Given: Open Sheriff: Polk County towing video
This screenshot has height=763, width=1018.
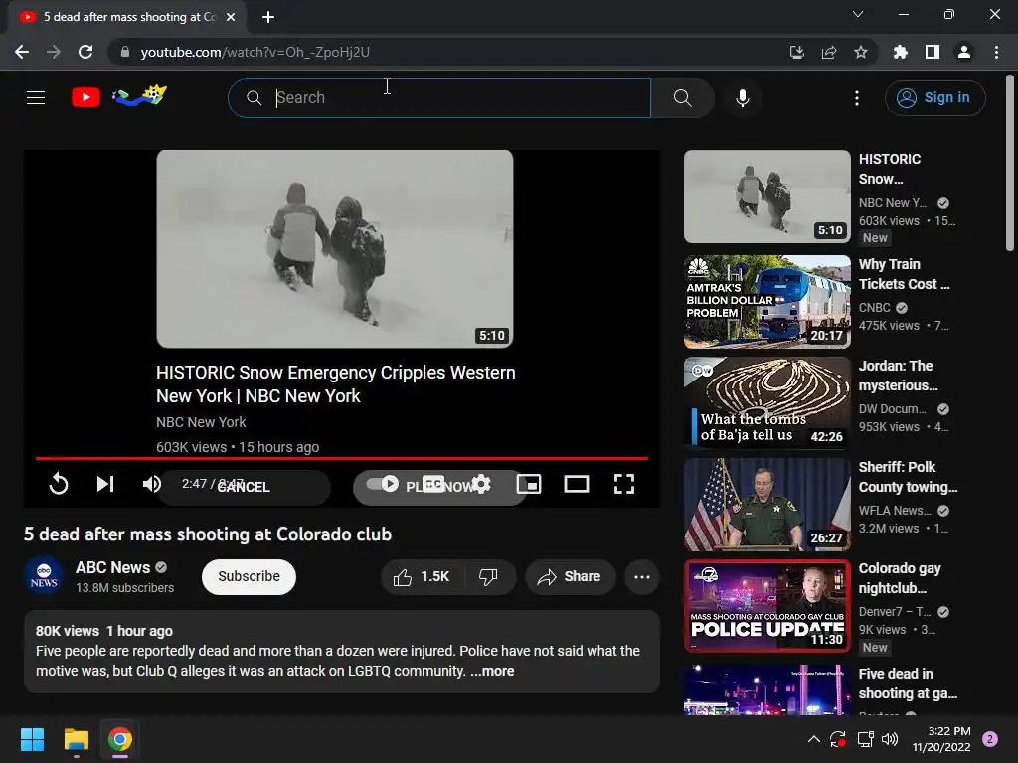Looking at the screenshot, I should click(908, 477).
